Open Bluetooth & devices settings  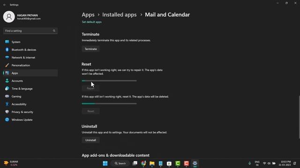(x=30, y=50)
